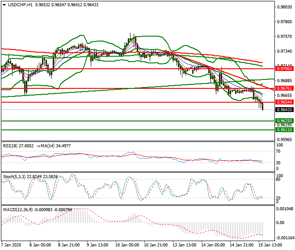Click the Stochastic 80 level scale value
Image resolution: width=295 pixels, height=250 pixels.
coord(278,179)
